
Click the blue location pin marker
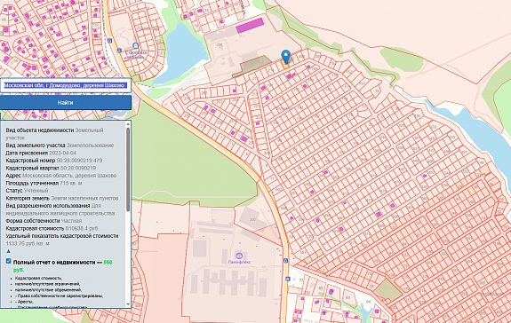click(x=286, y=57)
